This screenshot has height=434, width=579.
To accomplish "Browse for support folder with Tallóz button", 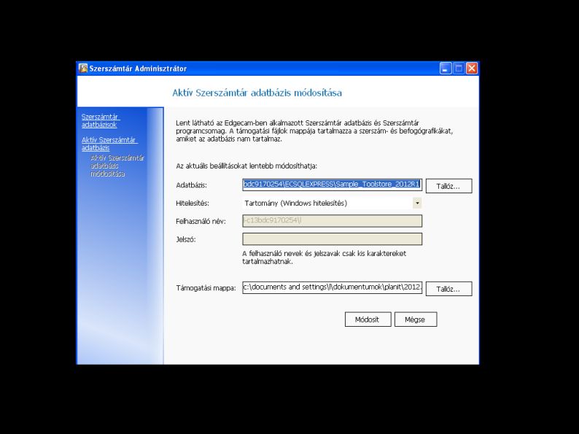I will [448, 289].
